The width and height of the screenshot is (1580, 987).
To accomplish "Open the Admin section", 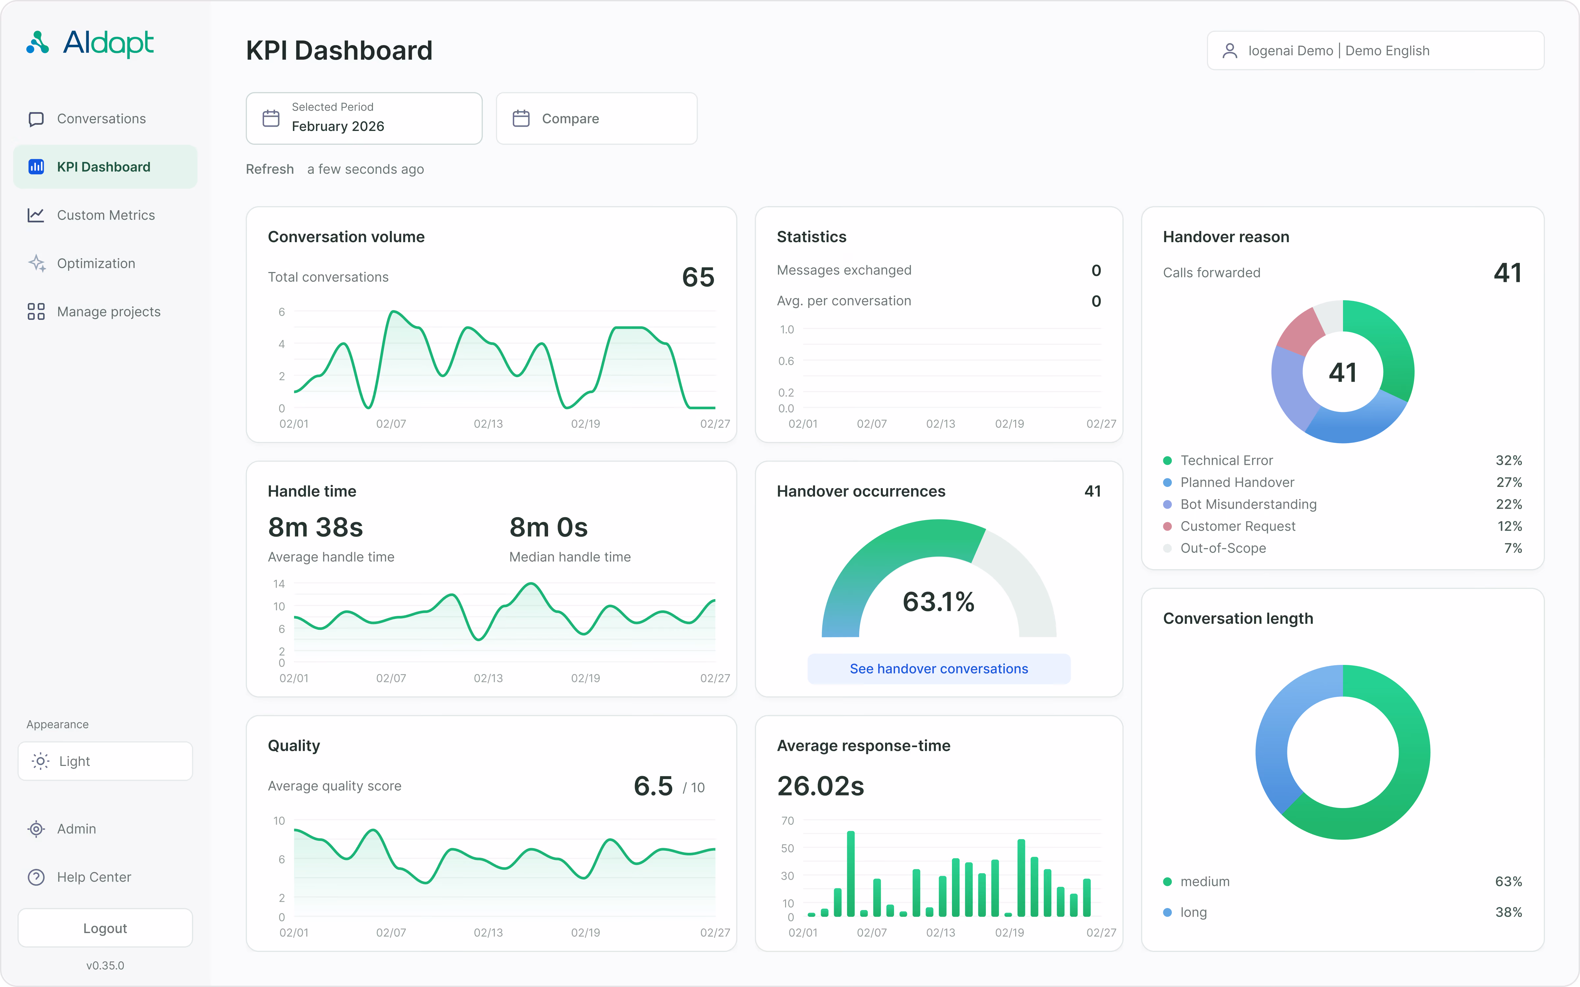I will (105, 829).
